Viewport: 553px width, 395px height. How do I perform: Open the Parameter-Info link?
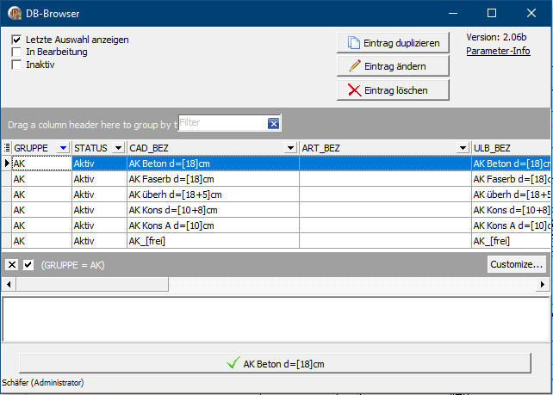point(498,52)
